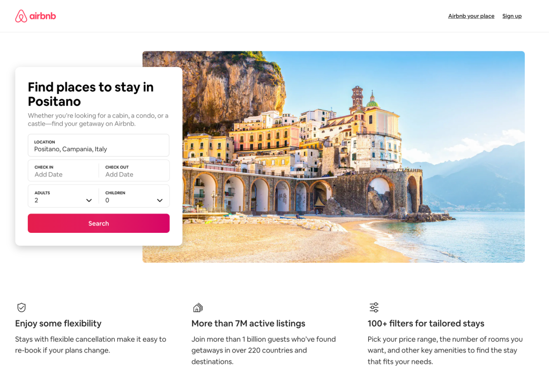
Task: Click the 100+ filters for tailored stays heading
Action: coord(426,324)
